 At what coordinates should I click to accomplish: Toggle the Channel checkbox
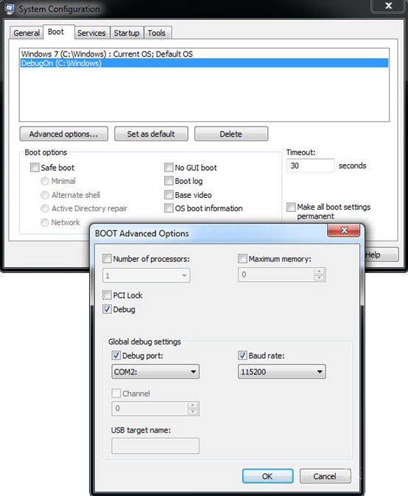click(x=116, y=393)
